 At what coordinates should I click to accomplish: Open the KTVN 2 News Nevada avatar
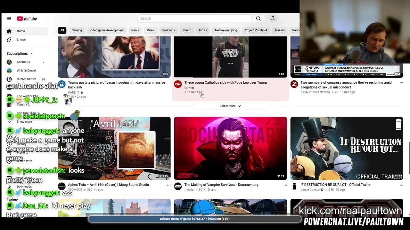pyautogui.click(x=294, y=84)
